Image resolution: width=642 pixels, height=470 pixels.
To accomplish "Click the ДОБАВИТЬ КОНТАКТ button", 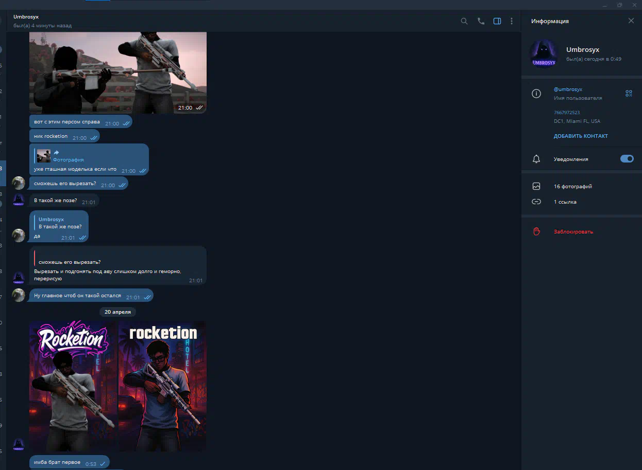I will [581, 136].
